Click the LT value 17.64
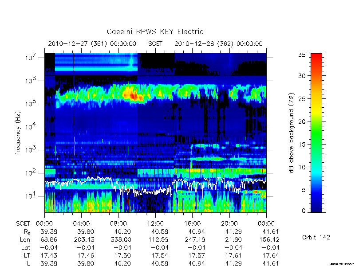Image resolution: width=355 pixels, height=266 pixels. tap(271, 255)
